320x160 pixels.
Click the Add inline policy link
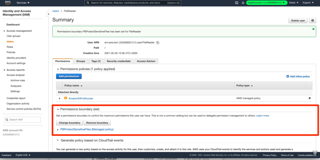(300, 77)
